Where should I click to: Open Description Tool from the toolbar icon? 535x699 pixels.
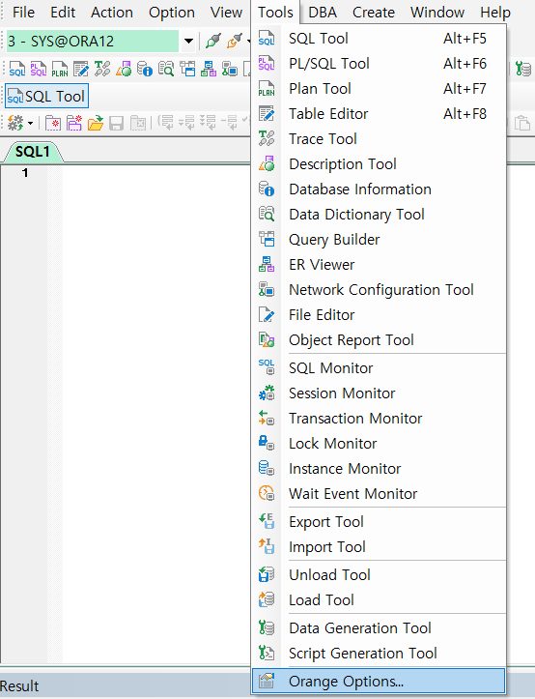[x=124, y=69]
